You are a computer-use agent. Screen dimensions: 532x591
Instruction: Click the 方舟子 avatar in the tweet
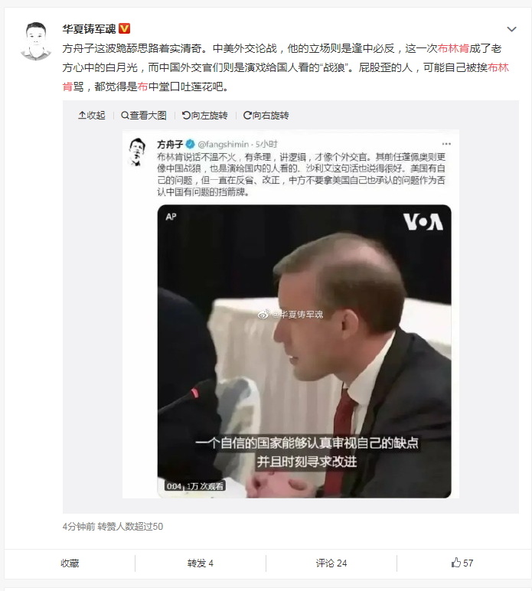pyautogui.click(x=137, y=152)
